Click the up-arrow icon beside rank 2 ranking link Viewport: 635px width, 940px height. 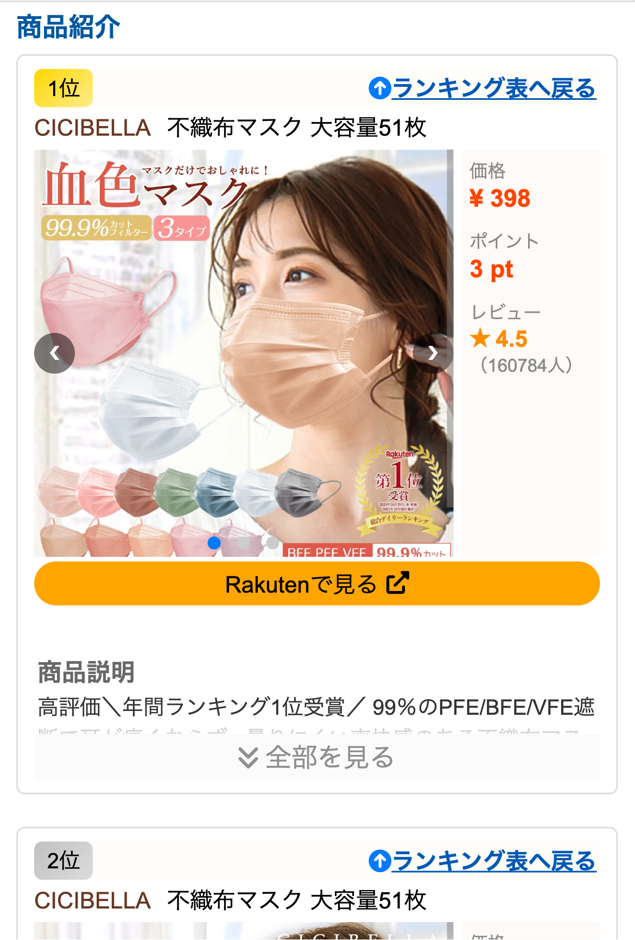(x=380, y=861)
